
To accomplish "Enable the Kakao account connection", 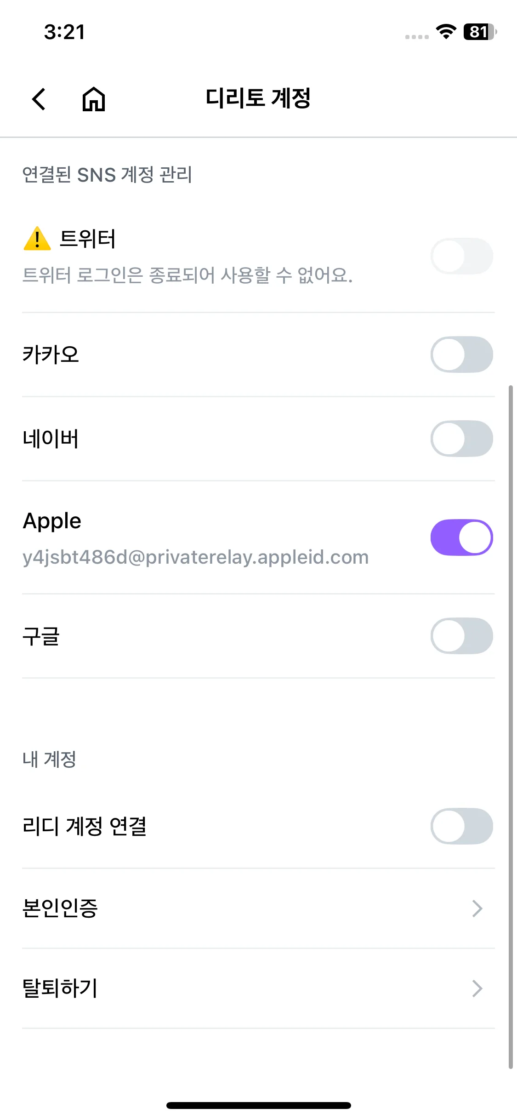I will [461, 354].
